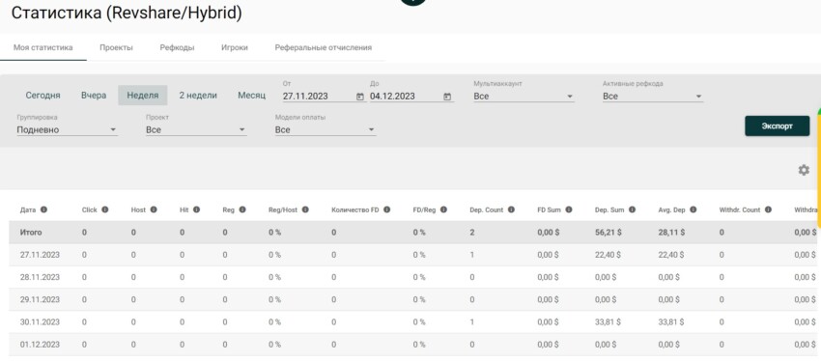Viewport: 821px width, 362px height.
Task: Show info icon next to Dep. Sum column
Action: point(632,209)
